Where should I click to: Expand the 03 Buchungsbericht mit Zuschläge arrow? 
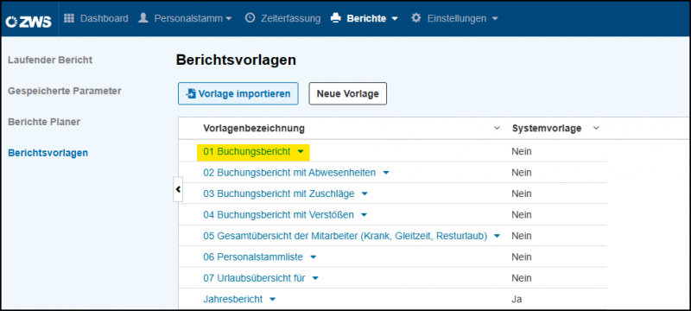click(365, 194)
